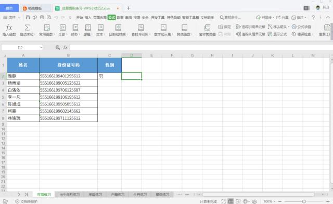The height and width of the screenshot is (204, 333).
Task: Open the Math and Trig functions icon
Action: 163,28
